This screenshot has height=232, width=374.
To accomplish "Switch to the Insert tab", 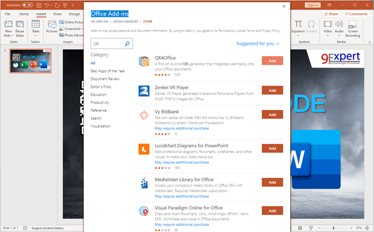I will [x=41, y=14].
